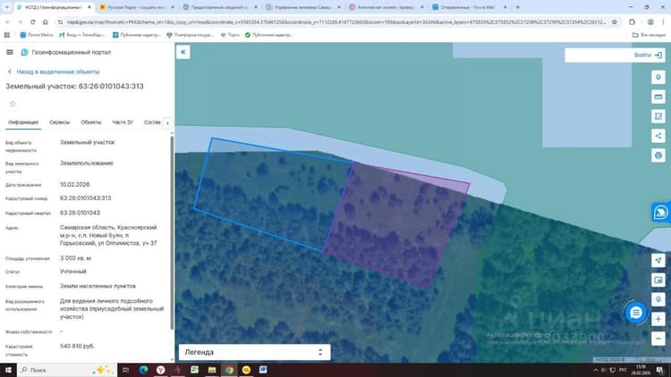The height and width of the screenshot is (377, 671).
Task: Go back via Назад к выделенным объектам
Action: tap(54, 71)
